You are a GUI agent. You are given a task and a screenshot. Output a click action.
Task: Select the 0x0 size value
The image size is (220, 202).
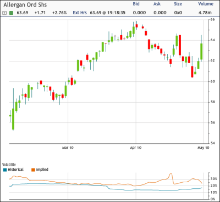pos(178,13)
